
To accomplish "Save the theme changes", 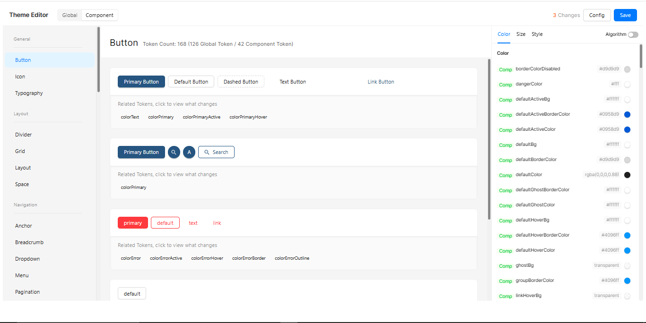I will 625,15.
